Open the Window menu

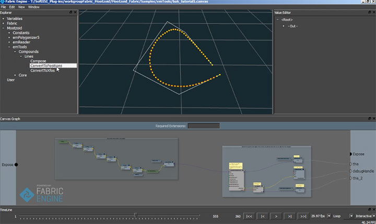click(x=34, y=7)
